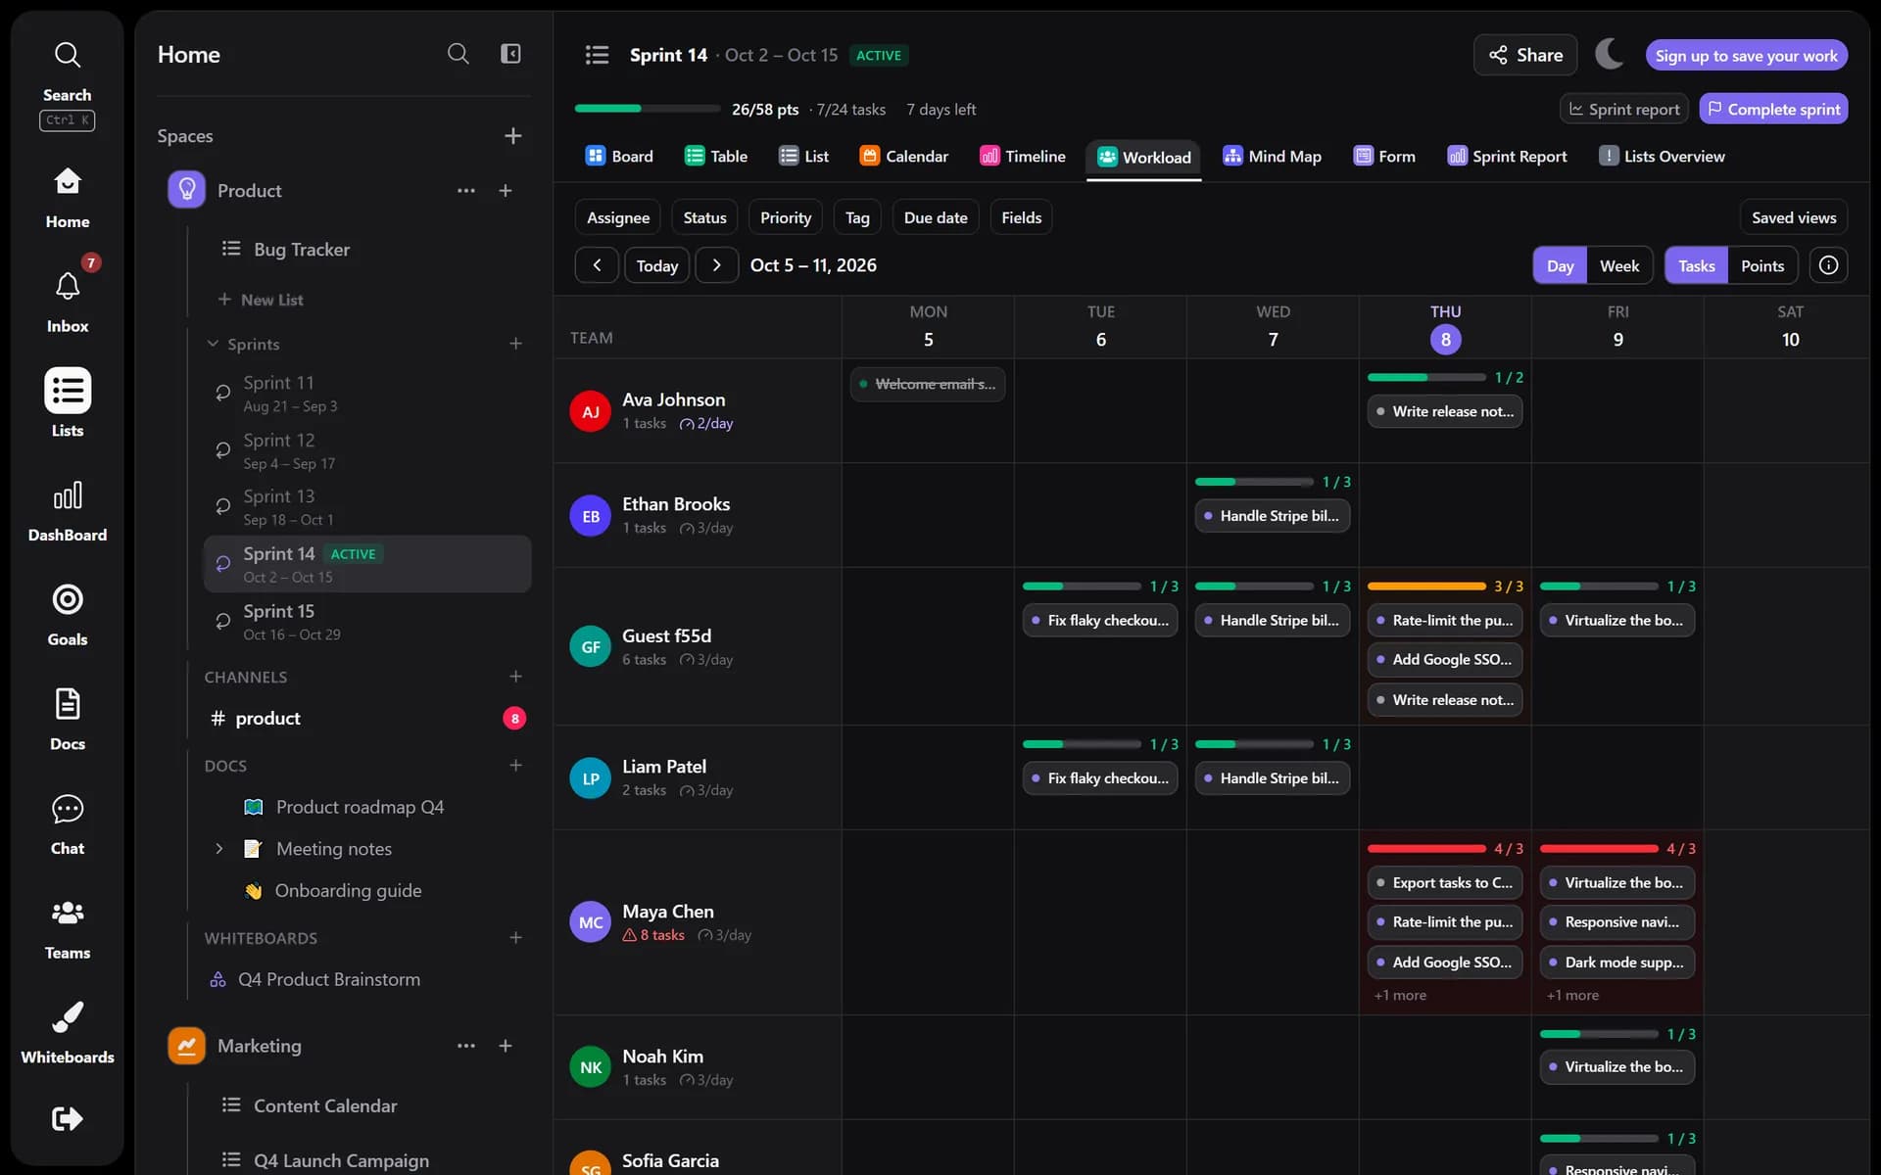Collapse the sidebar panel icon
The width and height of the screenshot is (1881, 1175).
pyautogui.click(x=510, y=54)
